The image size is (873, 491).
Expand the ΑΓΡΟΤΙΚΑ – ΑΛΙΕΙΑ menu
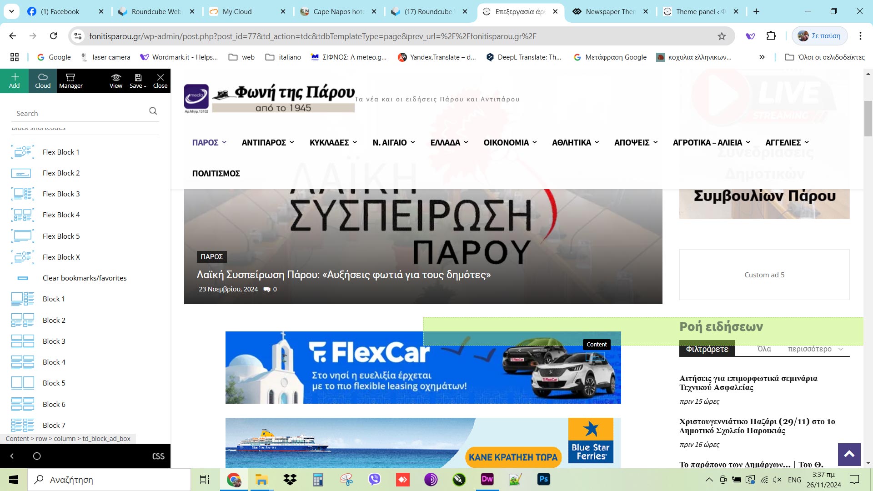[712, 143]
